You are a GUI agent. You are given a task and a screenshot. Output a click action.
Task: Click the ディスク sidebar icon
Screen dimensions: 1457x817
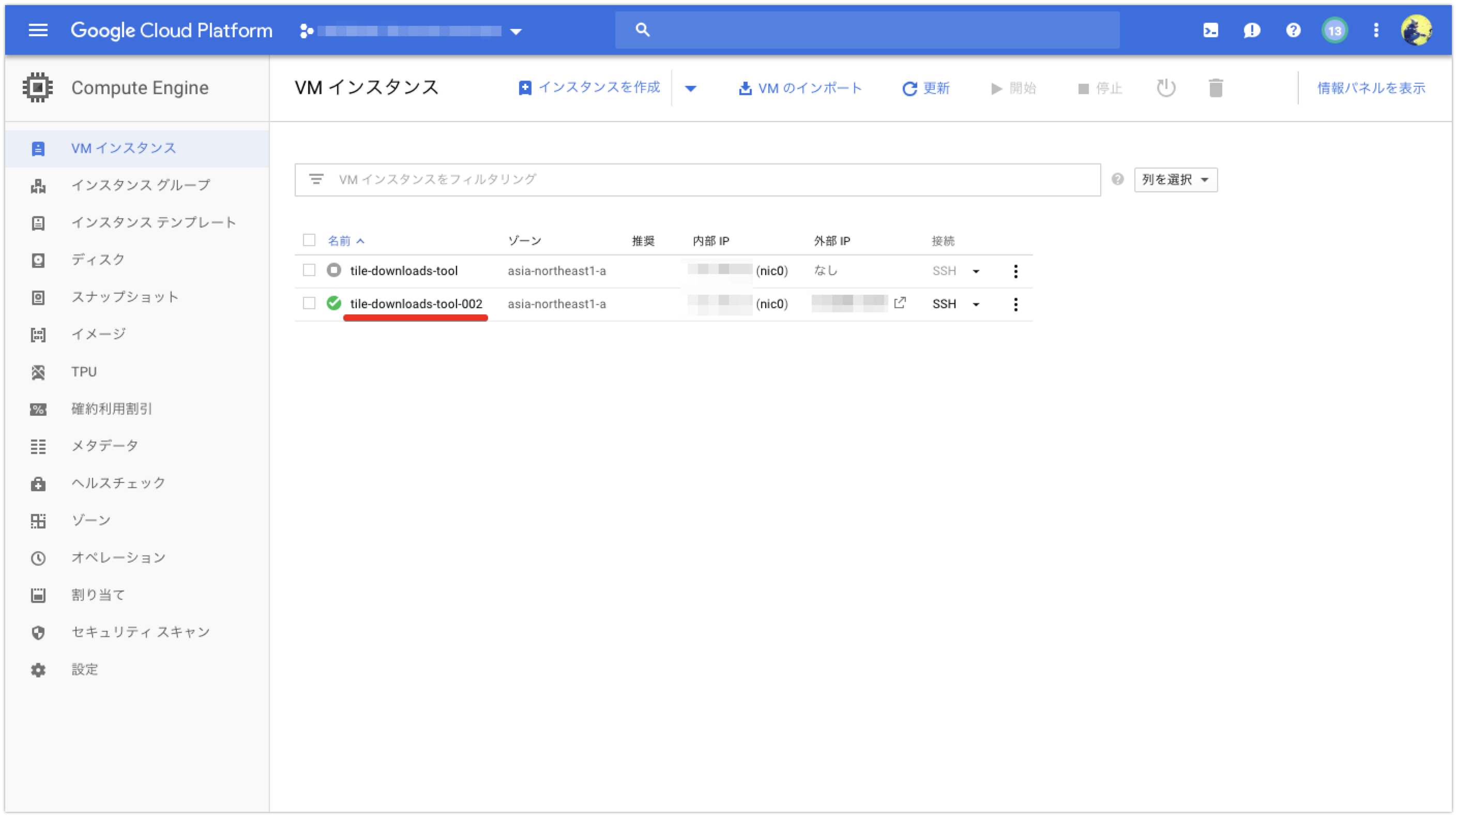pos(38,260)
